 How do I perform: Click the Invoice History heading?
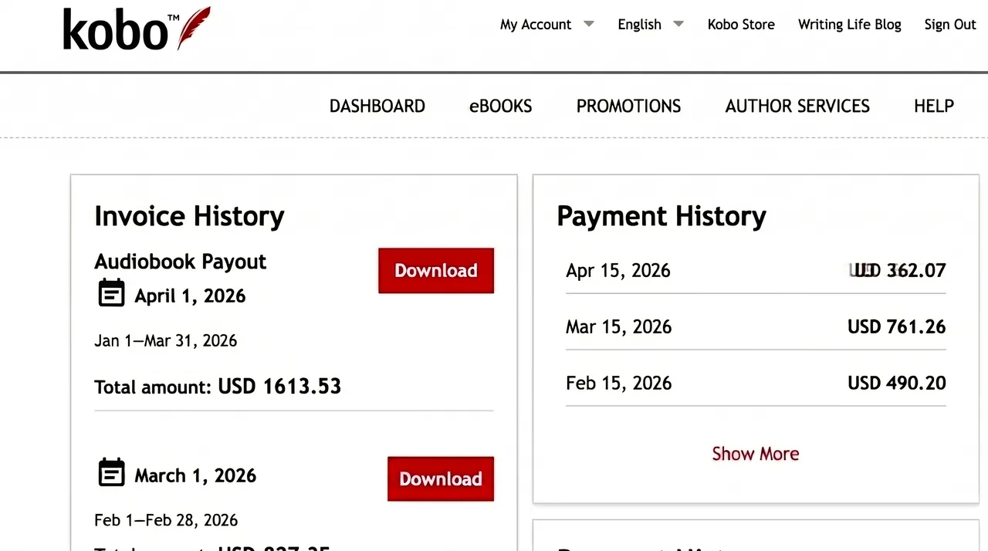pos(189,216)
